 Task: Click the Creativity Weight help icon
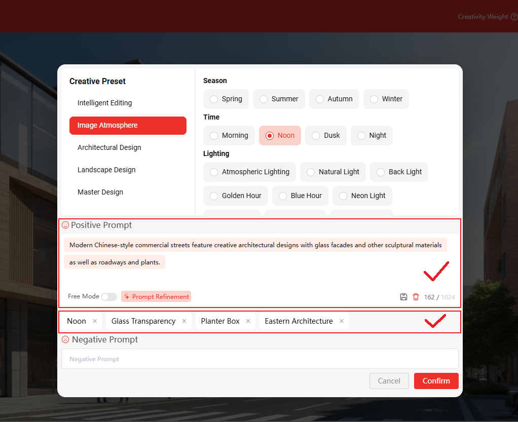pyautogui.click(x=514, y=17)
